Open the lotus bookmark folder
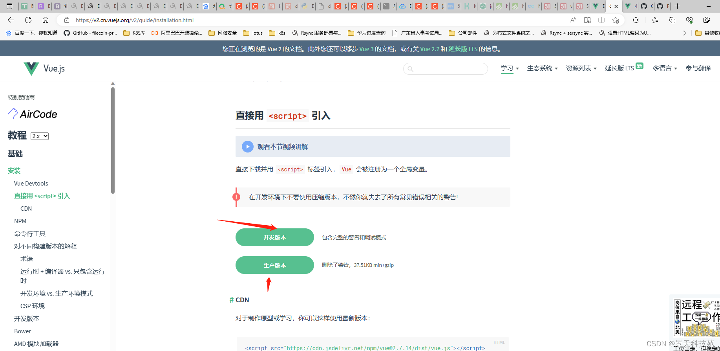Screen dimensions: 720x351 click(253, 33)
